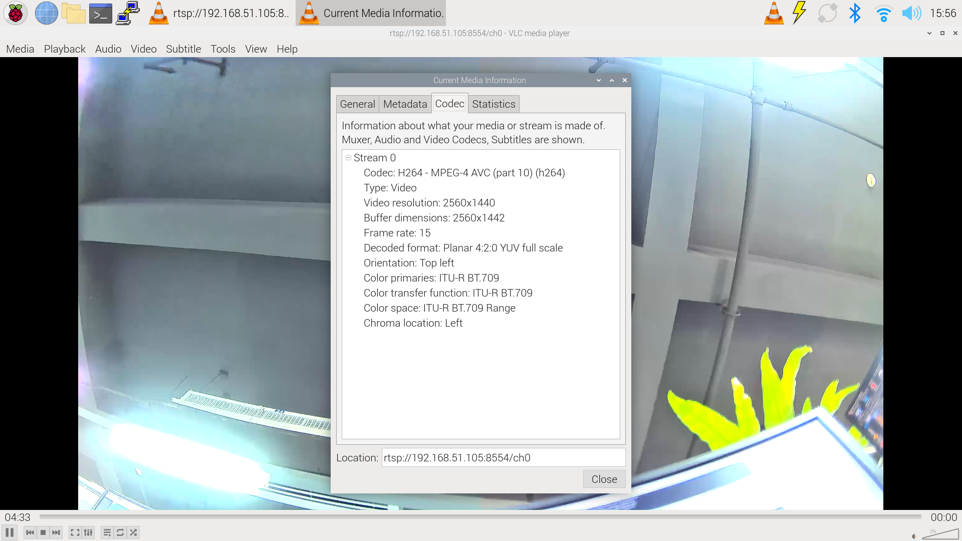
Task: Select the Codec tab
Action: pyautogui.click(x=450, y=104)
